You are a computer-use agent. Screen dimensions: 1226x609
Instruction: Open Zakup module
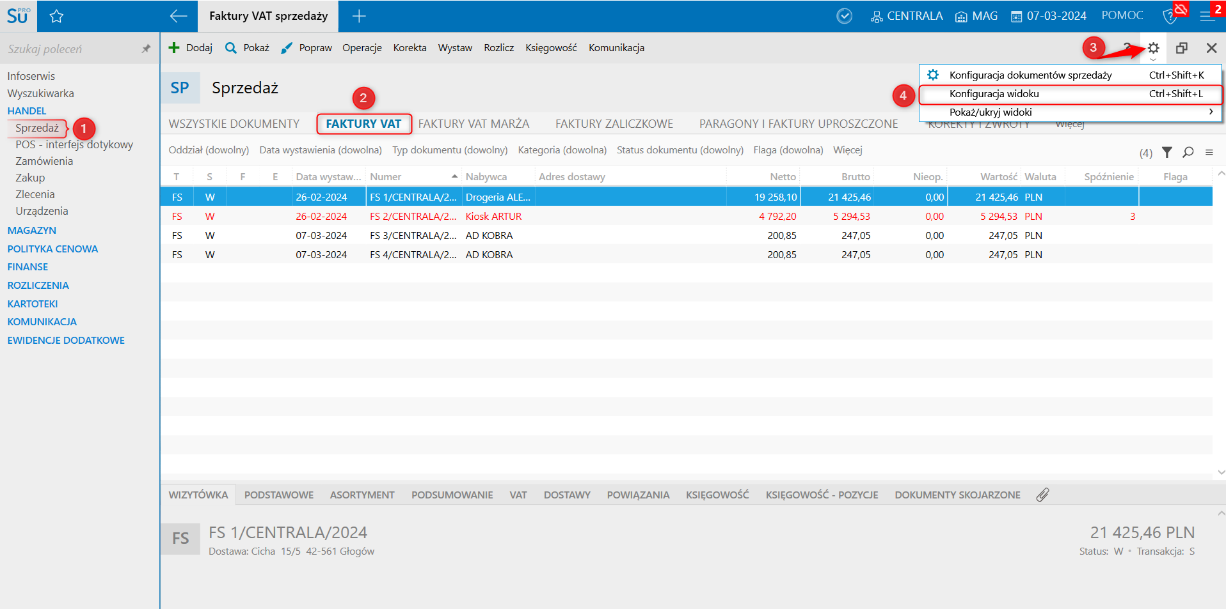pos(30,178)
